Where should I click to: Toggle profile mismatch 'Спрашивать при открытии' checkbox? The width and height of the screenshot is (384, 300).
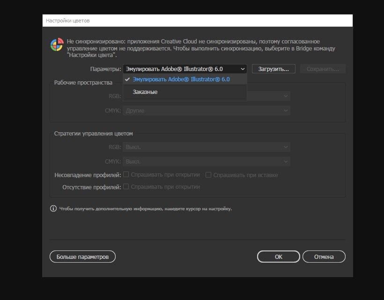(126, 174)
